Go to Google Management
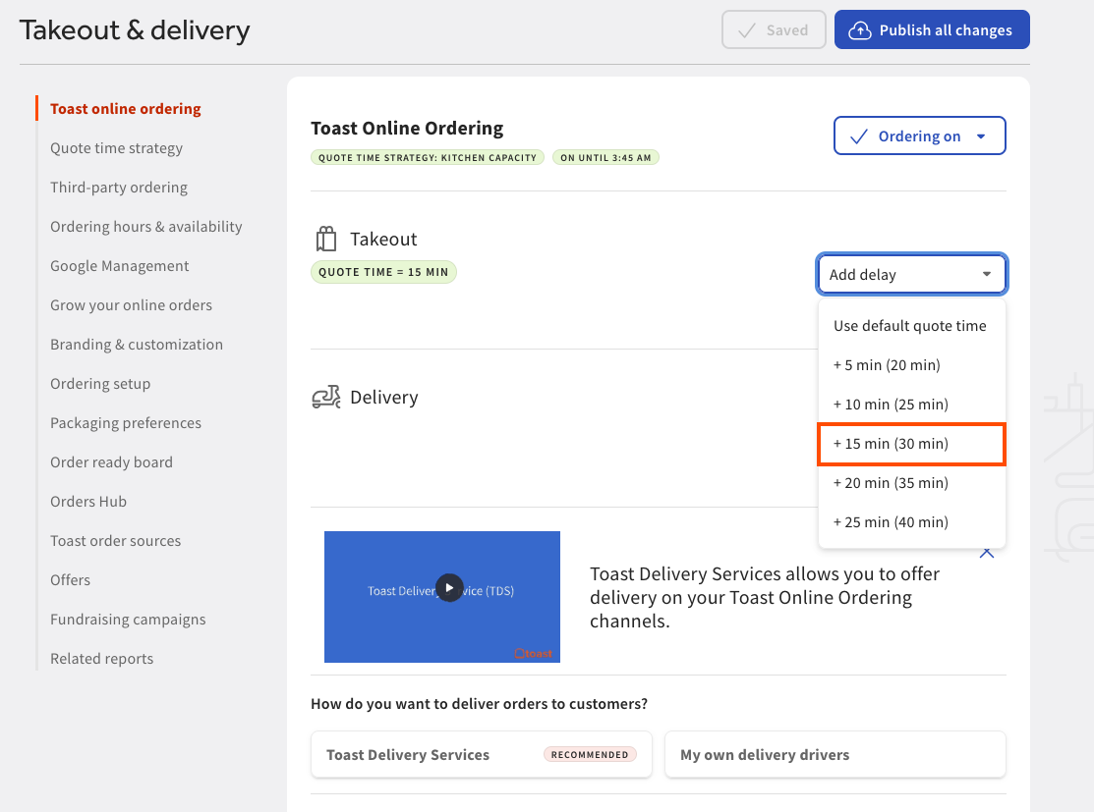The height and width of the screenshot is (812, 1094). (x=119, y=265)
